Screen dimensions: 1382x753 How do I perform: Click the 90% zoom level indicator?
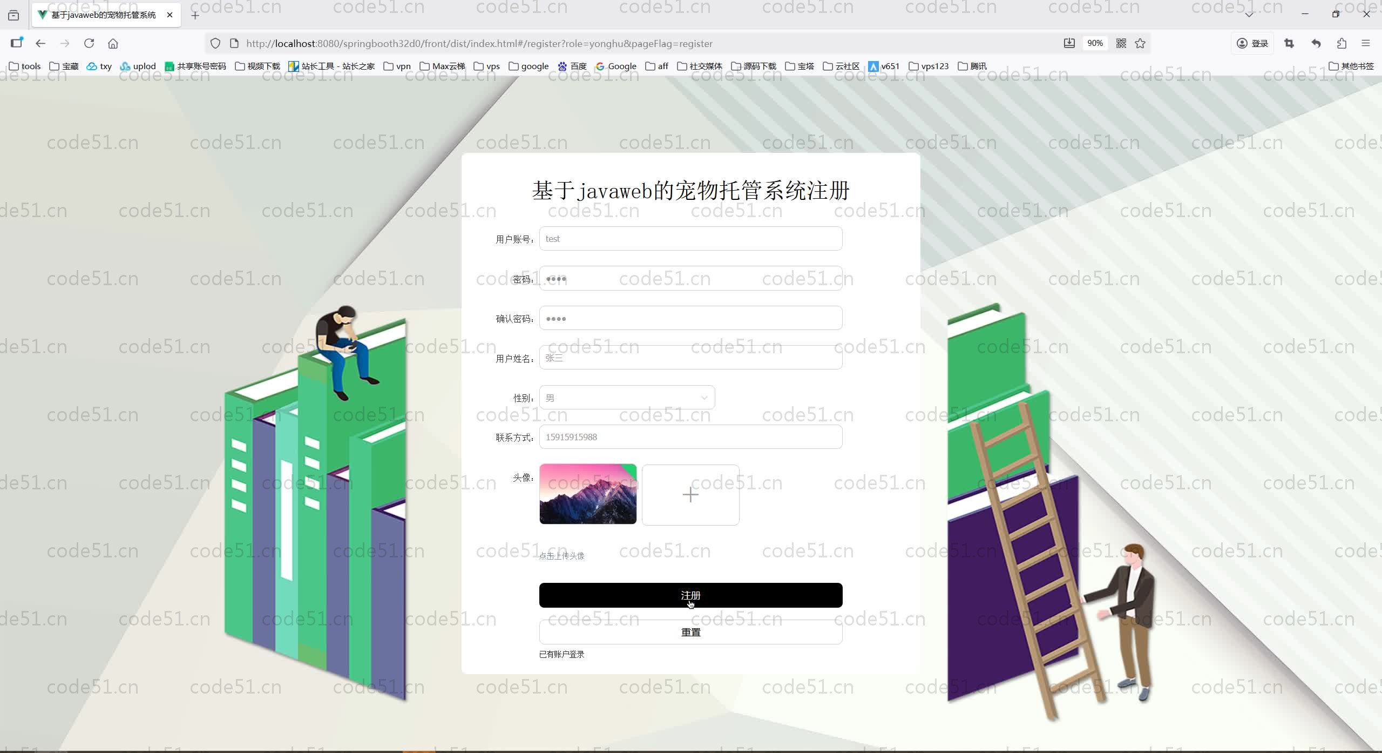point(1095,43)
